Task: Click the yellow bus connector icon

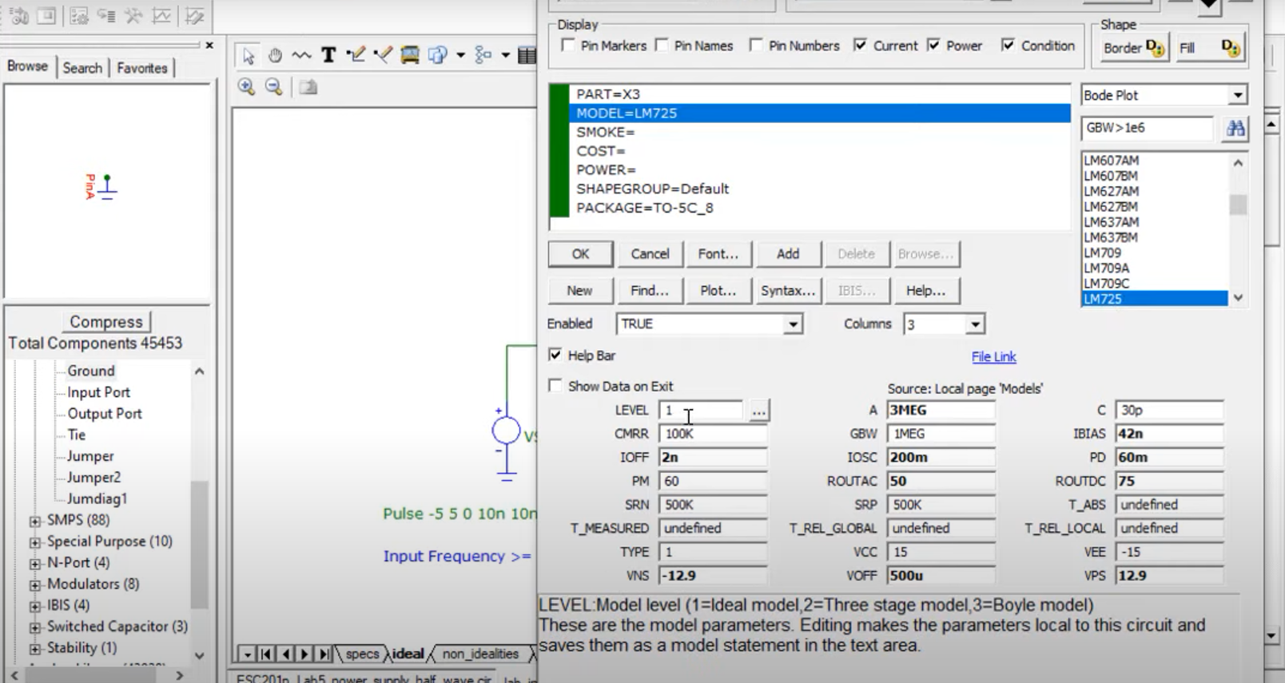Action: coord(410,55)
